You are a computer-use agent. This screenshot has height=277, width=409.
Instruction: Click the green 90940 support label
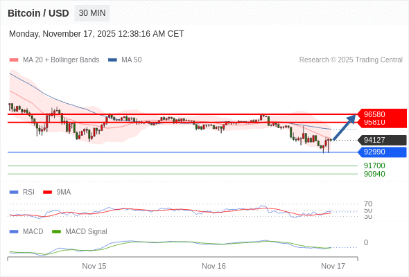point(374,174)
